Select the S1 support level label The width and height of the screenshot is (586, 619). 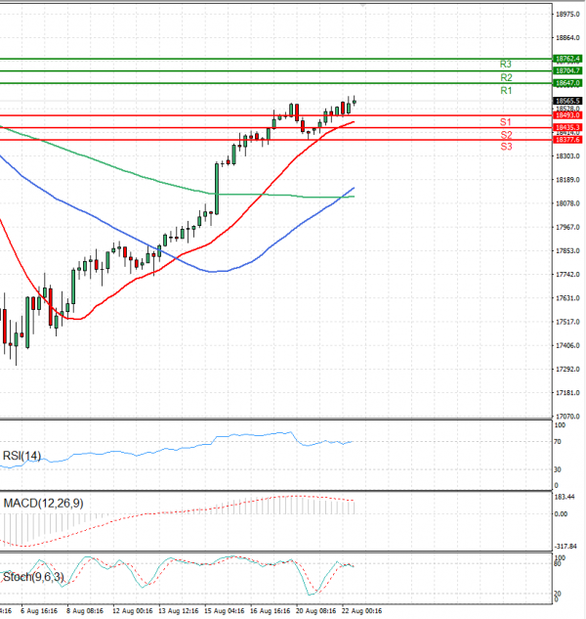(x=506, y=122)
